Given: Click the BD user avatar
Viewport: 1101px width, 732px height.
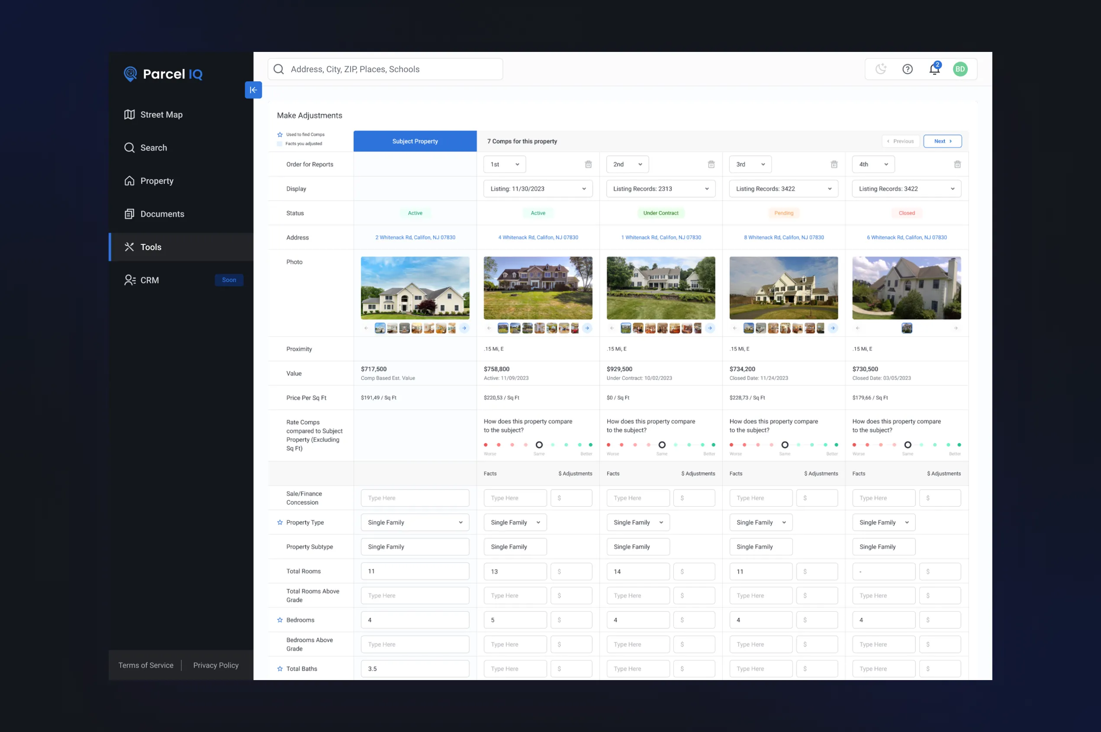Looking at the screenshot, I should click(x=960, y=69).
